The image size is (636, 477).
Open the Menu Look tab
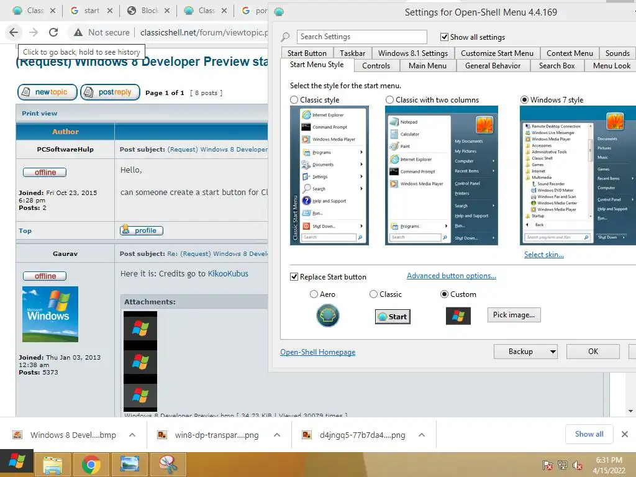611,66
